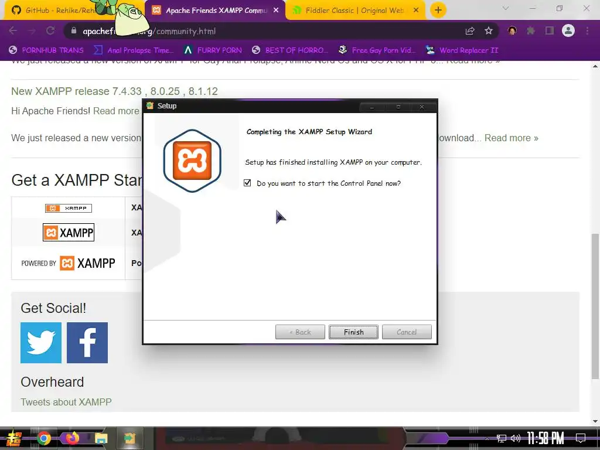Toggle the start Control Panel checkbox
600x450 pixels.
[x=247, y=183]
